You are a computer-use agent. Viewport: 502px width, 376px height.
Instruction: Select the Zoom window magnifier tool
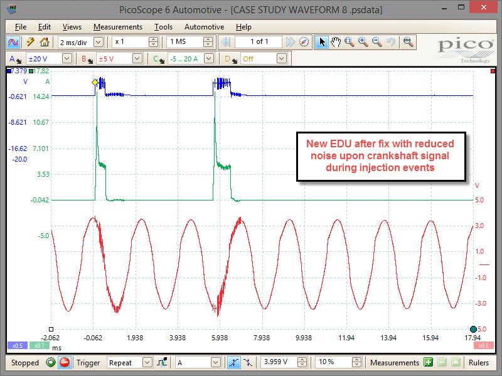point(350,42)
